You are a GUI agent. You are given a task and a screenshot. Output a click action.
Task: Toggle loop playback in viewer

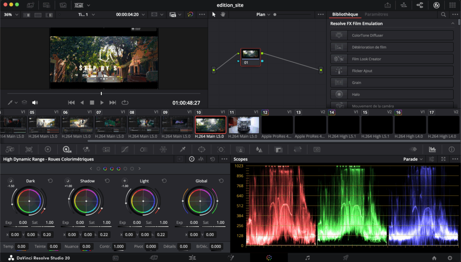(x=125, y=103)
